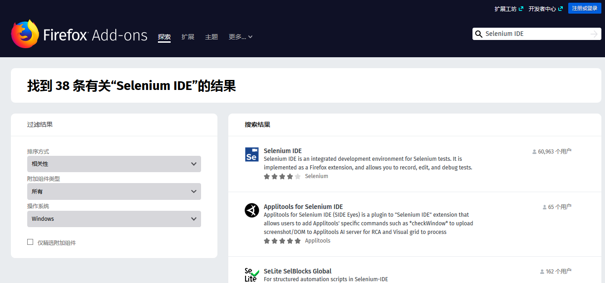This screenshot has width=605, height=283.
Task: Click the Firefox Add-ons title text
Action: 95,35
